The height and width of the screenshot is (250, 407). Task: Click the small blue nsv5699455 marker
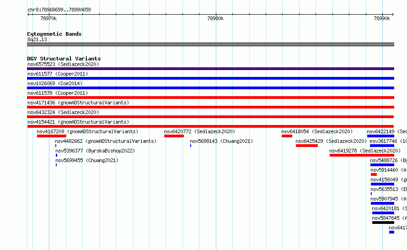(x=56, y=165)
